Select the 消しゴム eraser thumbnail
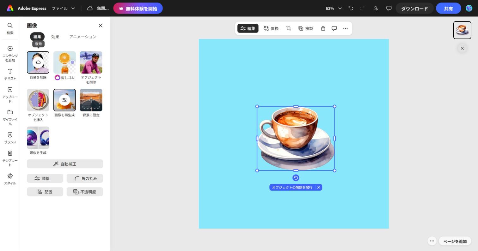The width and height of the screenshot is (478, 251). coord(64,62)
